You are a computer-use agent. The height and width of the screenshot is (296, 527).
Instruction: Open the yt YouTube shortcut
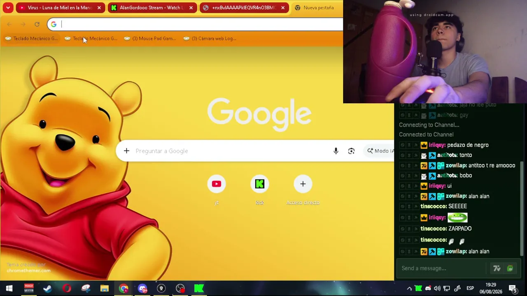[217, 184]
